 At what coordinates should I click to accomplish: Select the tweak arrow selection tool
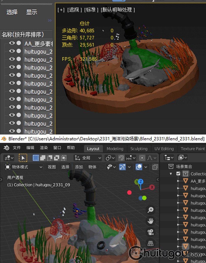23,158
